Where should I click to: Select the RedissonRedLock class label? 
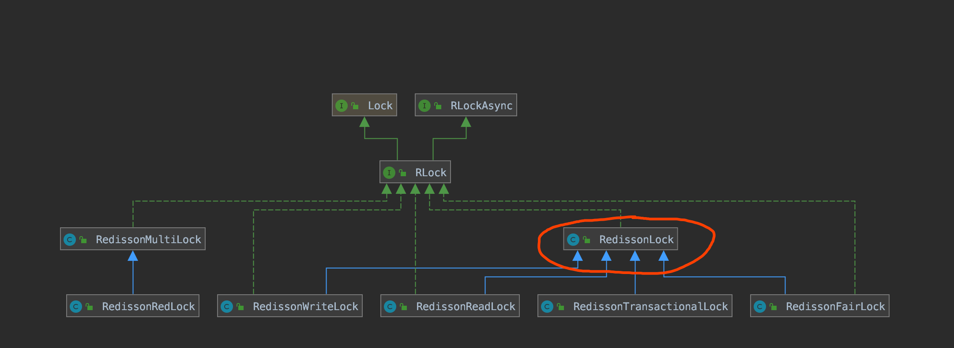tap(148, 307)
